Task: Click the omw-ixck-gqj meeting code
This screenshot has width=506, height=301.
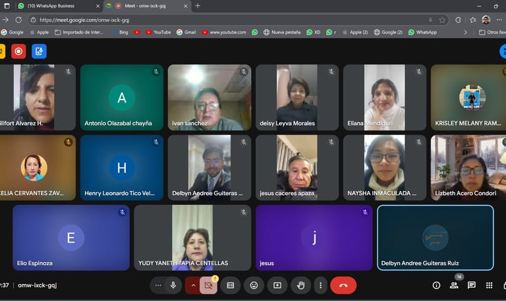Action: (x=37, y=285)
